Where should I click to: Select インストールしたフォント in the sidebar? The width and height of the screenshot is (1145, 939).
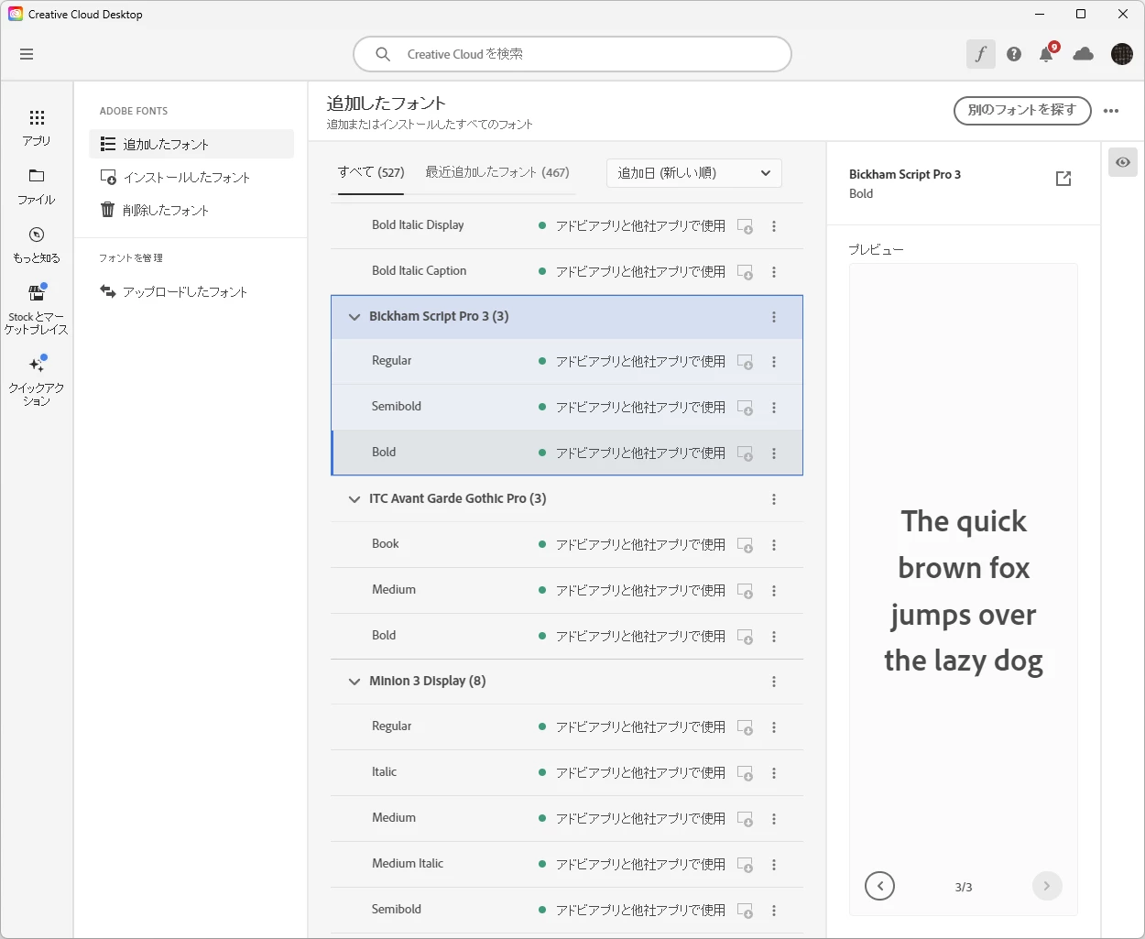191,177
